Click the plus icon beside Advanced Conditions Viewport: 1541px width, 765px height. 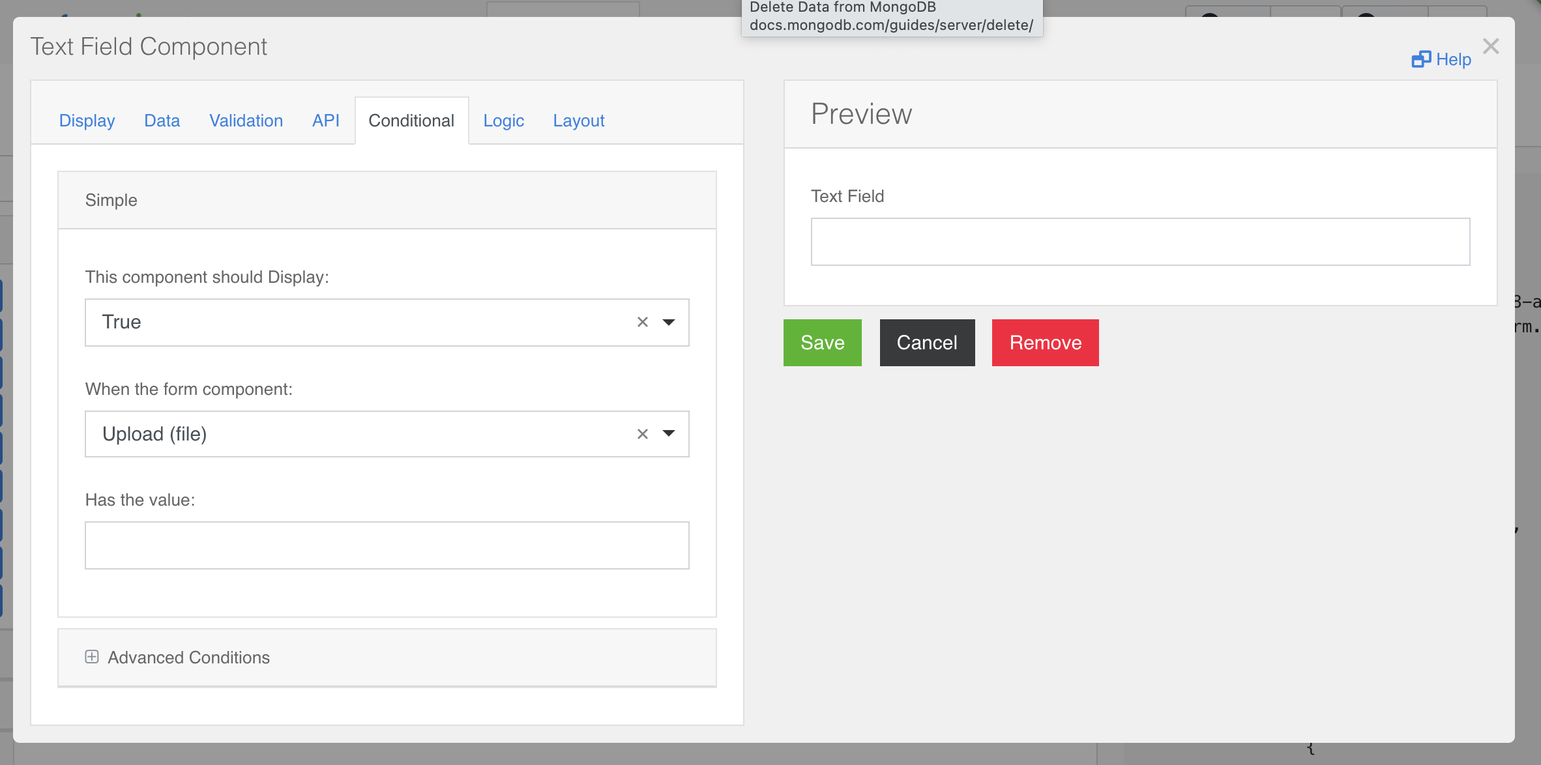pyautogui.click(x=92, y=657)
